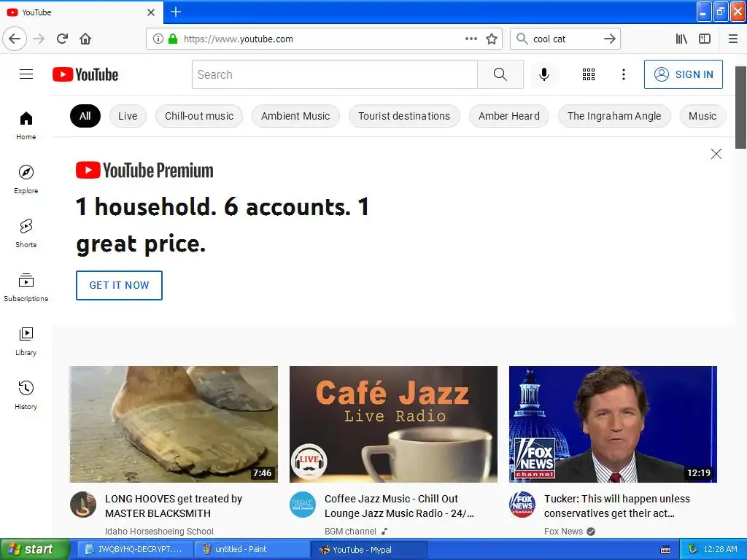Select the Tourist destinations chip
Screen dimensions: 747x560
404,116
